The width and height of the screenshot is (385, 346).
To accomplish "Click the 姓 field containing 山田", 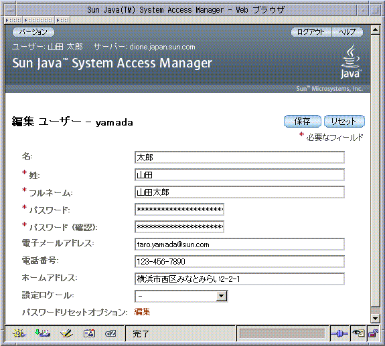I will 240,174.
